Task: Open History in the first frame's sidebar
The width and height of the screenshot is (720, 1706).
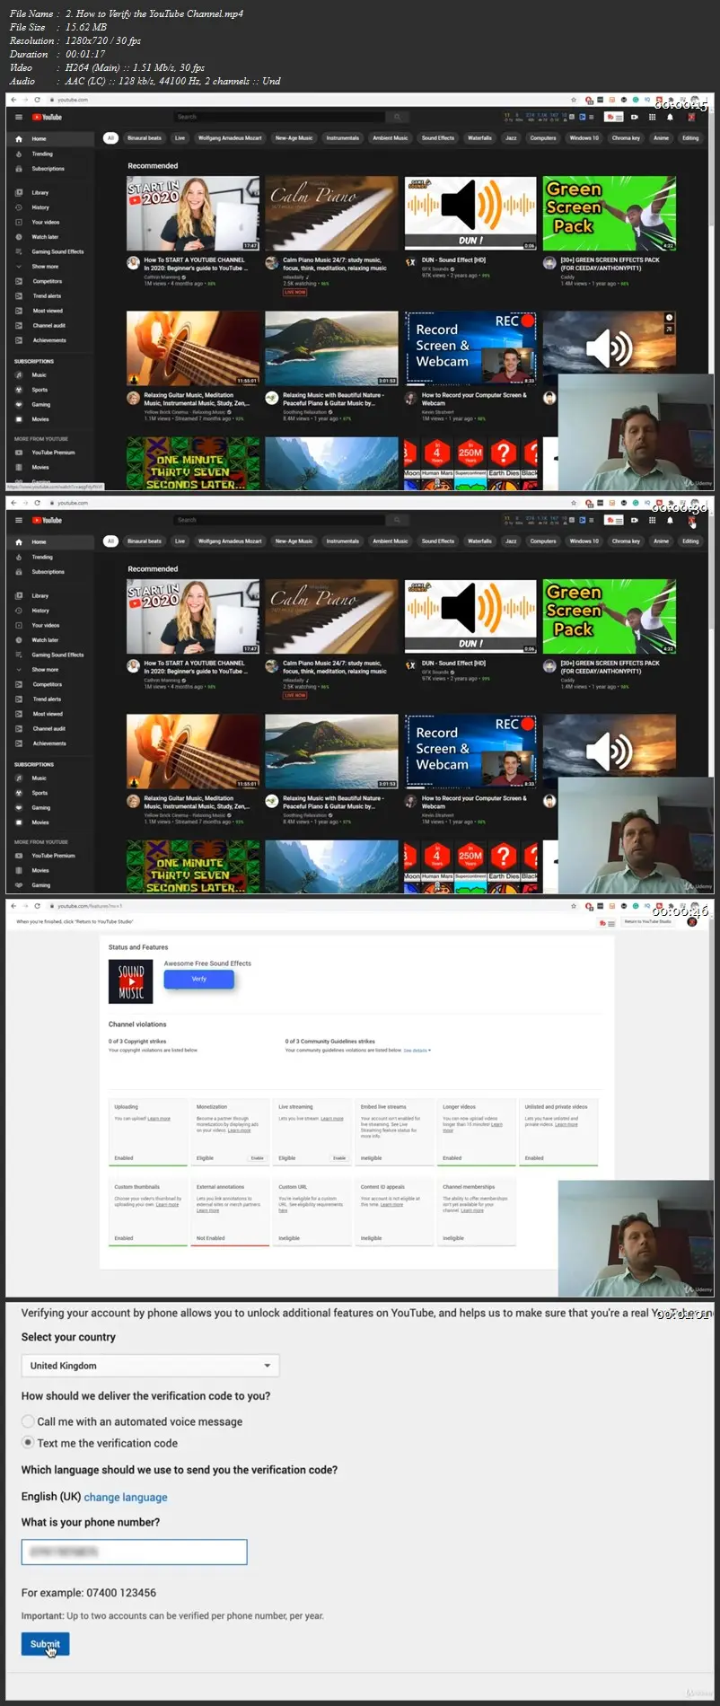Action: tap(40, 207)
